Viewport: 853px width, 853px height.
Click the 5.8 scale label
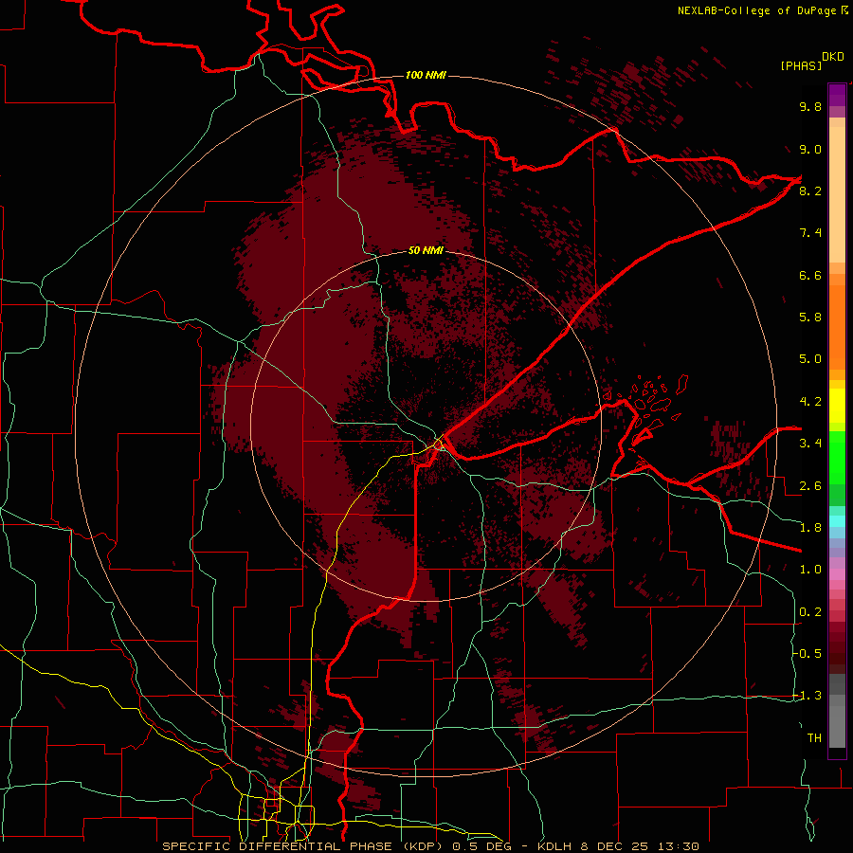[x=810, y=318]
